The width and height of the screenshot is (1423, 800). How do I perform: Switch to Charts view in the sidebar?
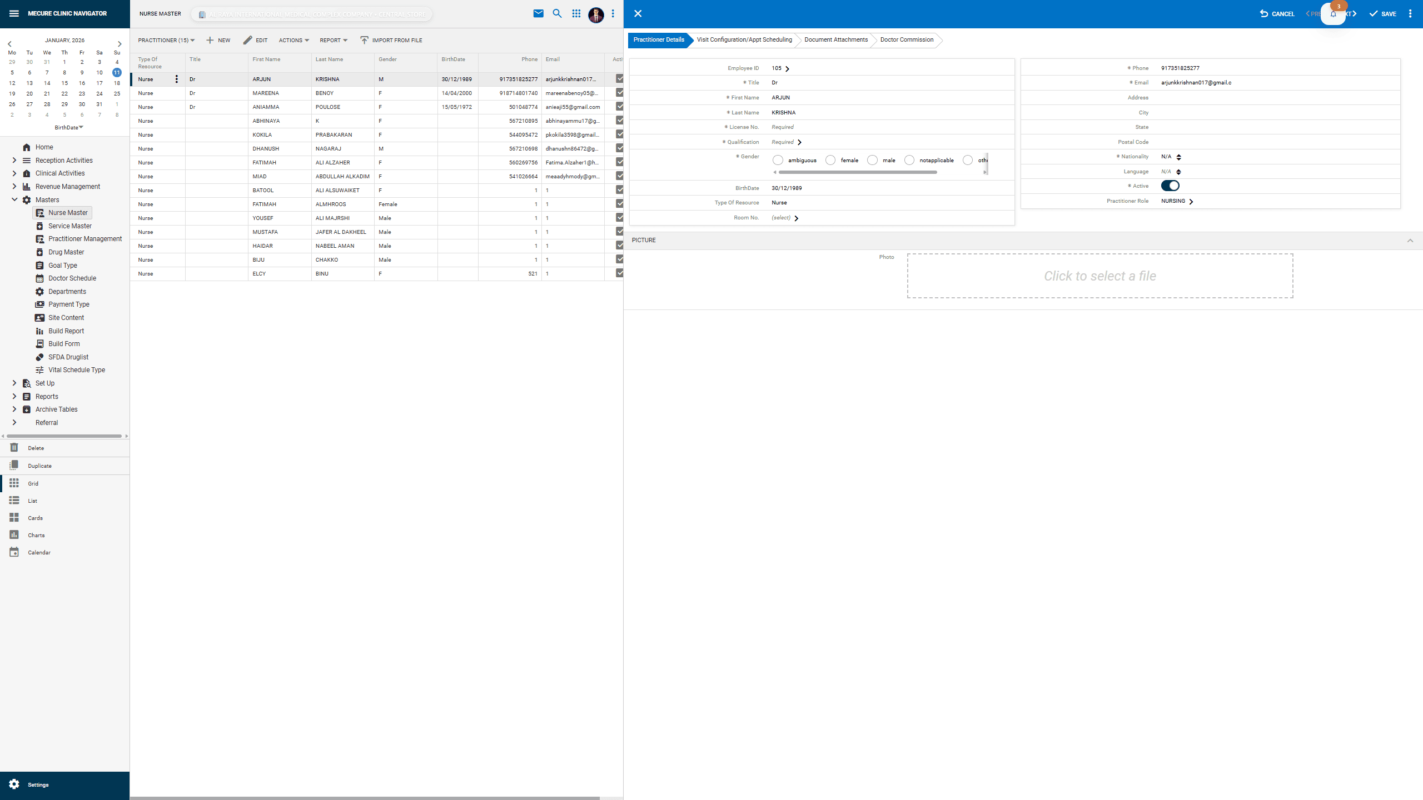[36, 535]
